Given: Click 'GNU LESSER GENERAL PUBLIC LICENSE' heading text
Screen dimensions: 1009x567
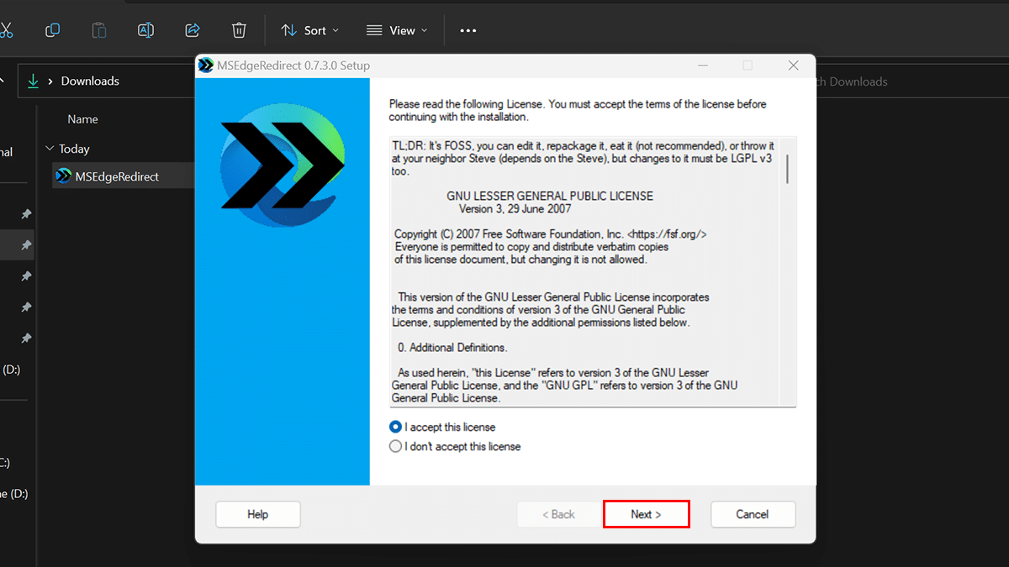Looking at the screenshot, I should tap(550, 196).
